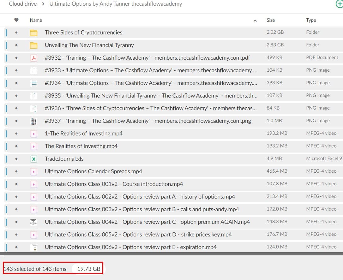This screenshot has height=280, width=343.
Task: Open Ultimate Options Class 001v2 Course introduction file
Action: tap(114, 184)
